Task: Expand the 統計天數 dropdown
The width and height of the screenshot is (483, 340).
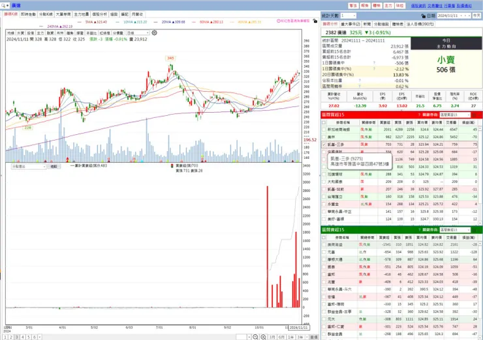Action: pyautogui.click(x=349, y=16)
